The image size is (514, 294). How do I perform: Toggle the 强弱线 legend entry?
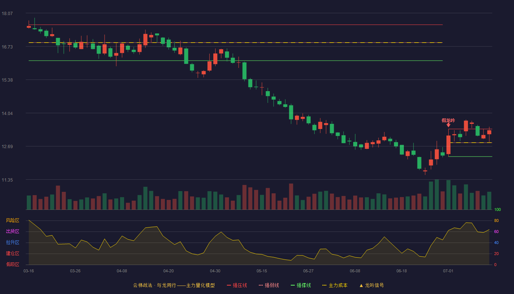tap(269, 285)
